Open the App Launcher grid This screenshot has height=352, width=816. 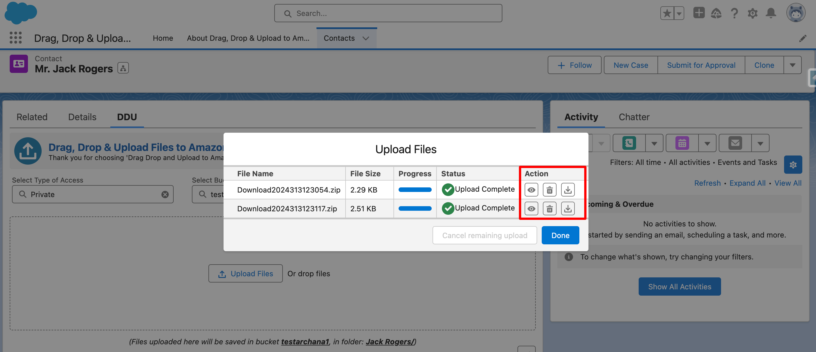click(15, 38)
